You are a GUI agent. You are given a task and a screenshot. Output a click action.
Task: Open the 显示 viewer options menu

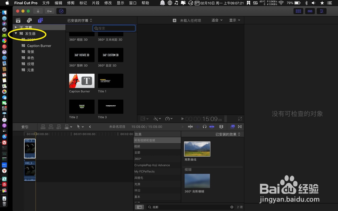235,20
